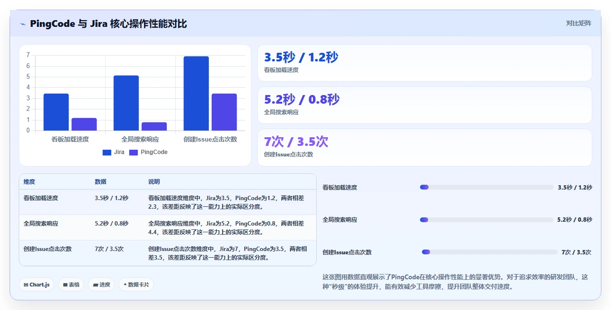The image size is (611, 310).
Task: Click the 全局搜索响应 progress bar
Action: [x=486, y=220]
